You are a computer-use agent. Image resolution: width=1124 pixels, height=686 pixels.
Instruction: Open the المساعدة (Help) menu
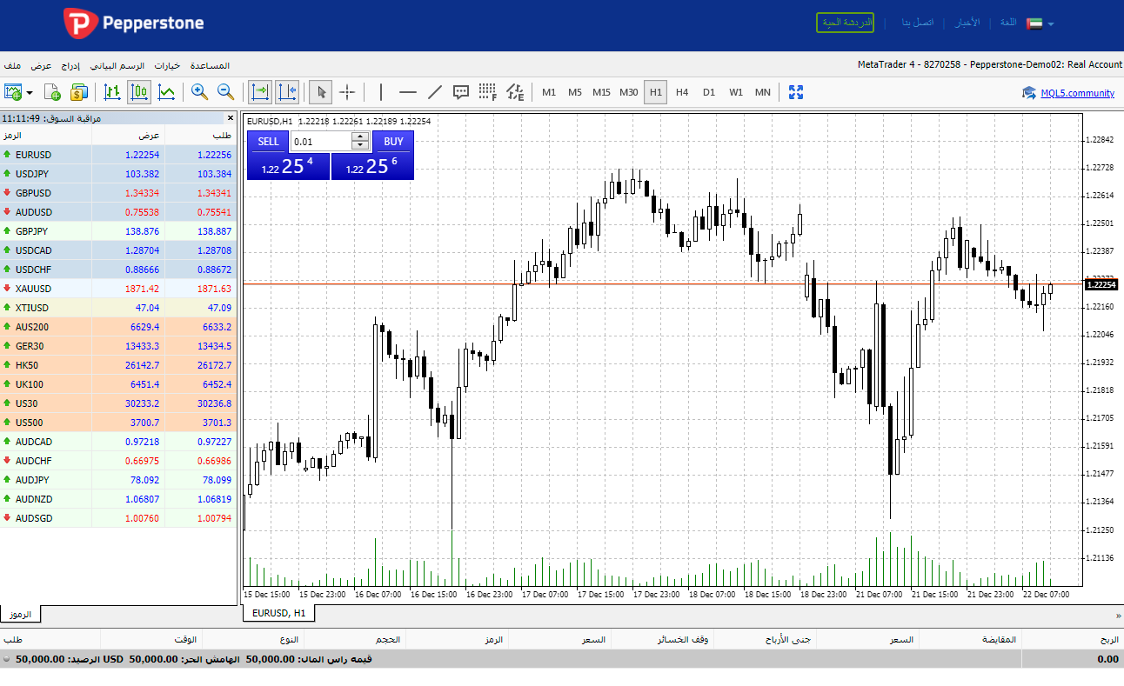click(x=210, y=66)
